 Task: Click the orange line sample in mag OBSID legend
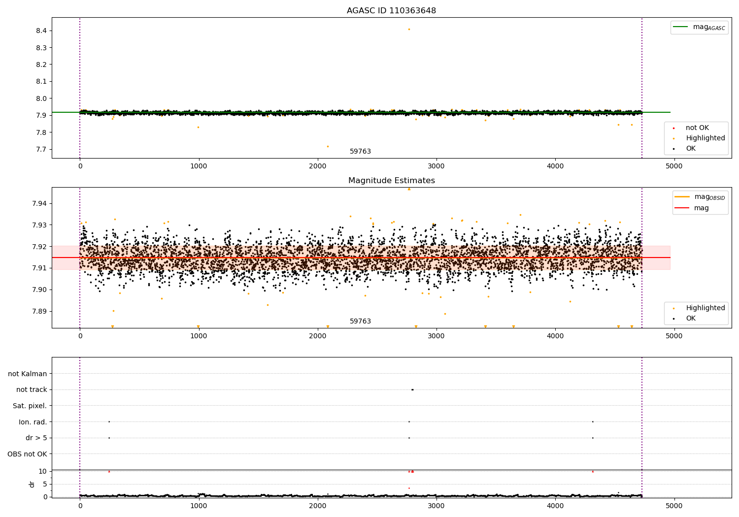(682, 197)
